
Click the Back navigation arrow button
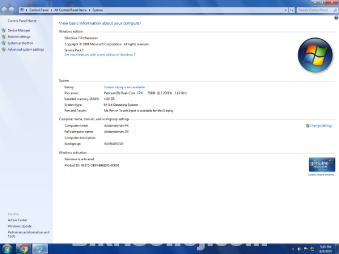4,10
